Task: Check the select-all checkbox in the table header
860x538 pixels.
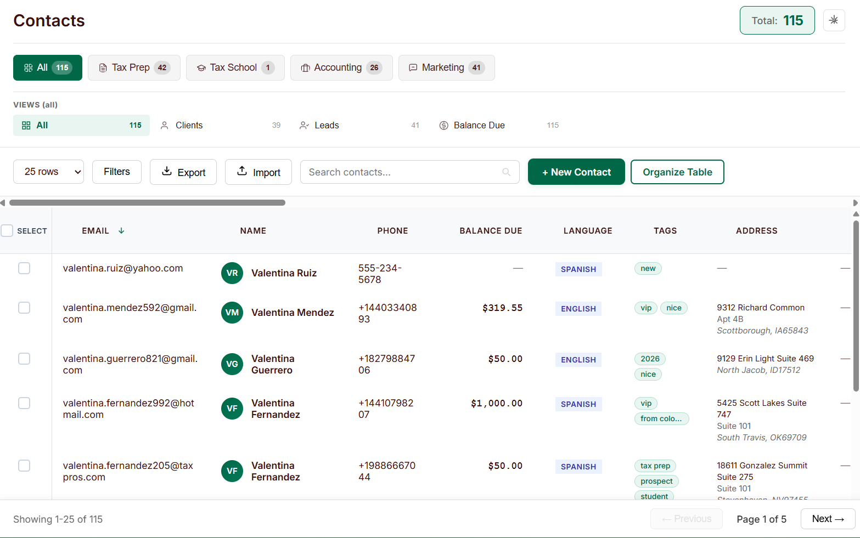Action: click(x=7, y=230)
